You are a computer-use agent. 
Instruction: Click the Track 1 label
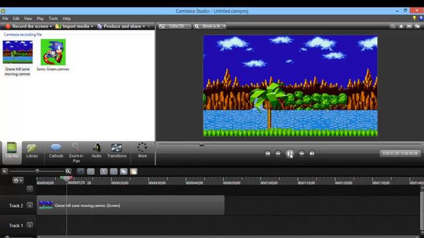tap(16, 225)
